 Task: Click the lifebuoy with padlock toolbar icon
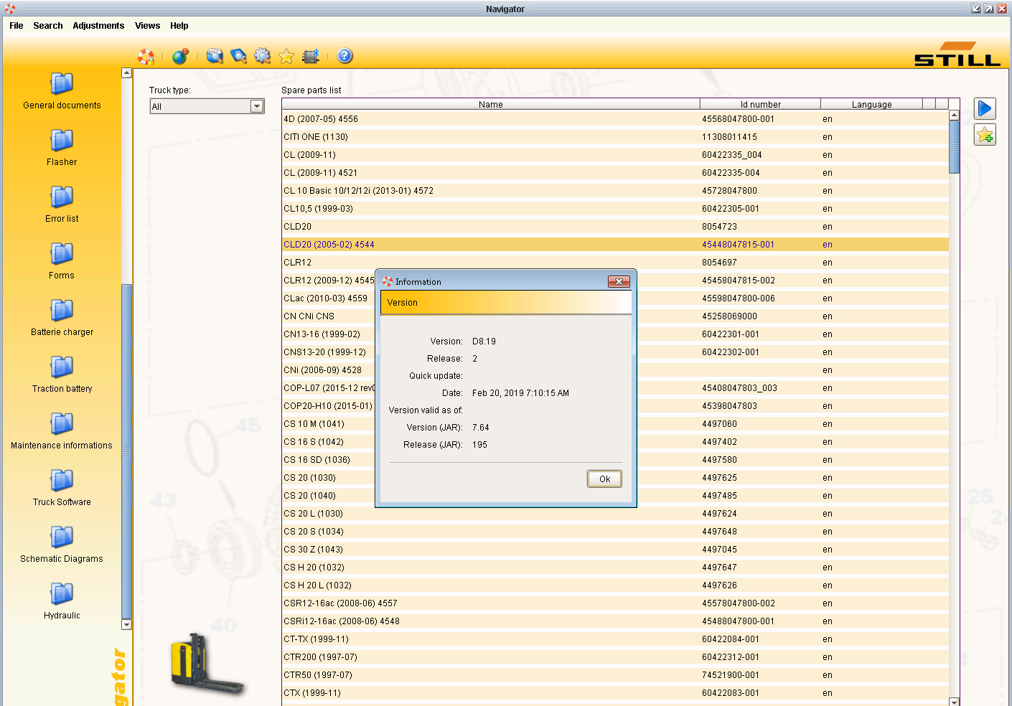coord(146,56)
